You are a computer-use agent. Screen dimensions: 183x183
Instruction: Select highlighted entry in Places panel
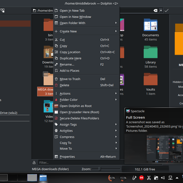15,24
